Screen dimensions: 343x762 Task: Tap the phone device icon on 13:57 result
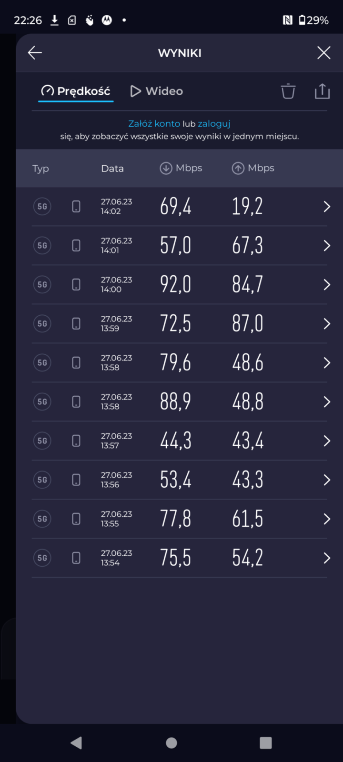76,441
